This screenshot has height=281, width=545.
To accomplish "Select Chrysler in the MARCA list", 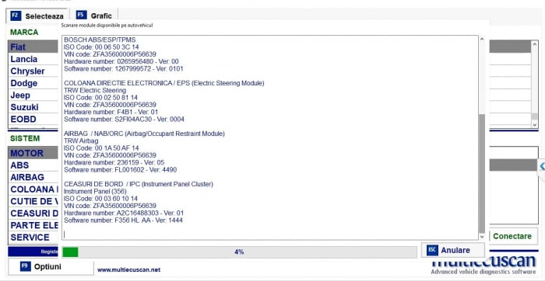I will pyautogui.click(x=33, y=71).
